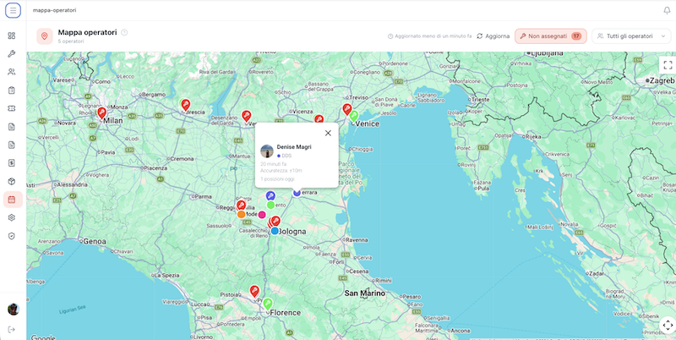Image resolution: width=676 pixels, height=340 pixels.
Task: Click the '5 operatori' subtitle
Action: pos(71,41)
